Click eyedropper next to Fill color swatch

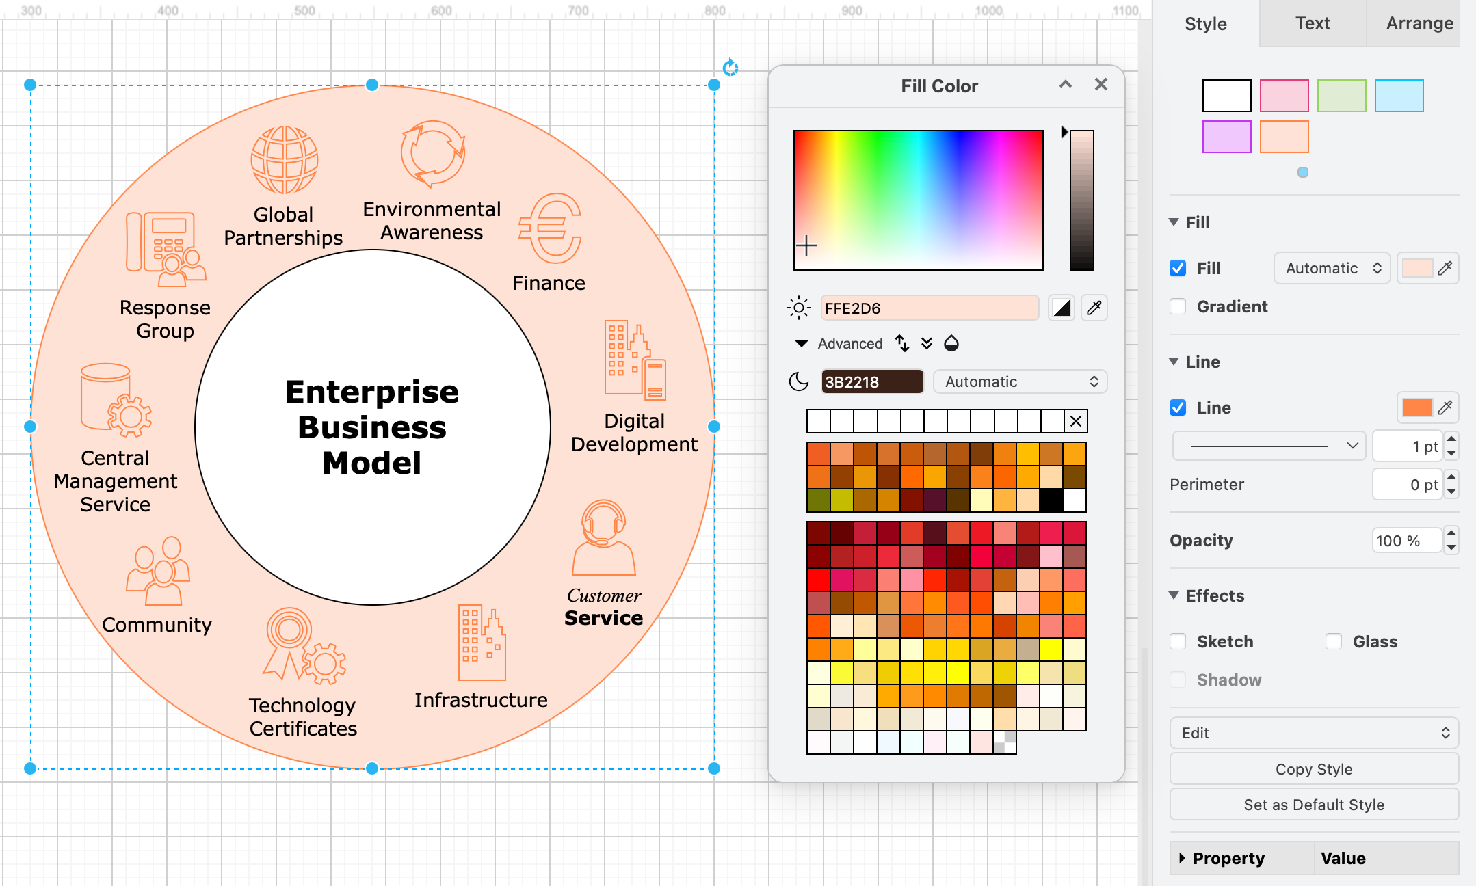pyautogui.click(x=1445, y=268)
